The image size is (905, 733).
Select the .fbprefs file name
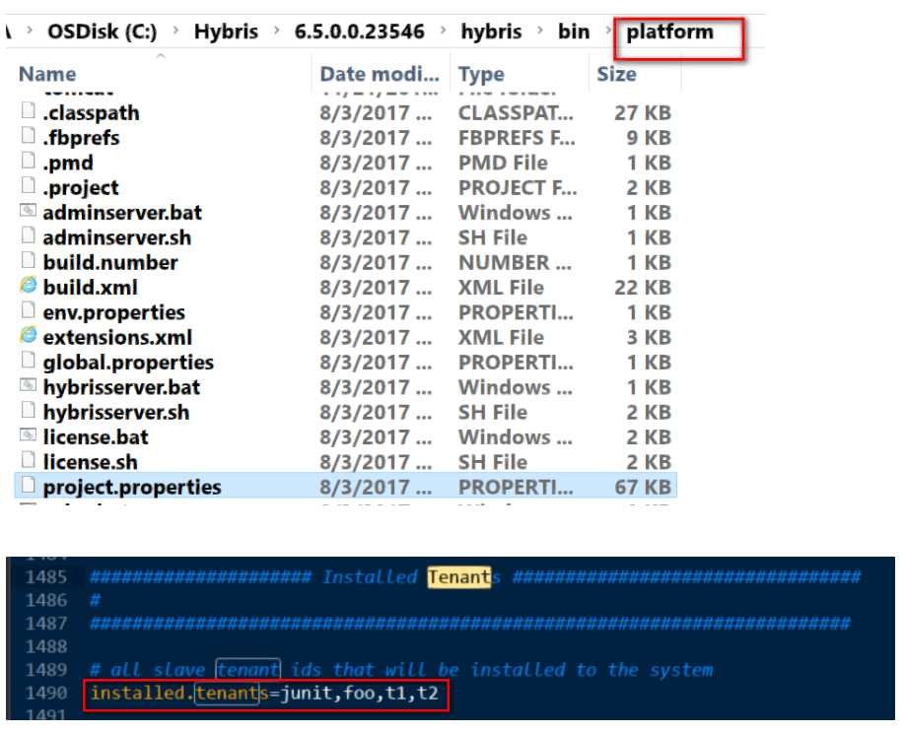pos(82,138)
